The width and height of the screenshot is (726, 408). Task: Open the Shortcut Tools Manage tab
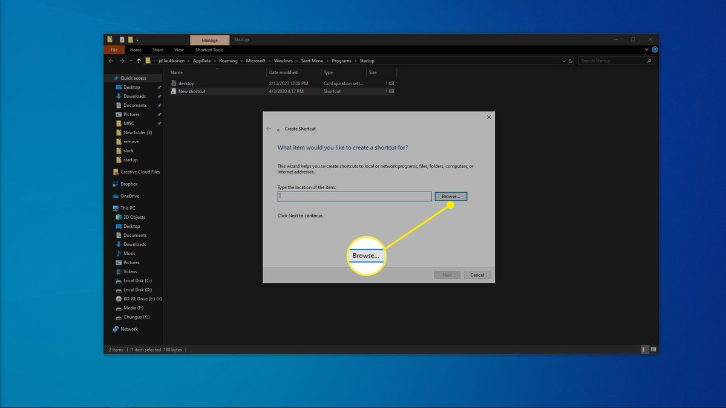[209, 39]
